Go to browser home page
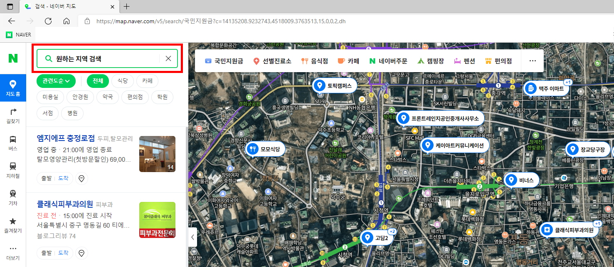Image resolution: width=614 pixels, height=267 pixels. pyautogui.click(x=67, y=21)
